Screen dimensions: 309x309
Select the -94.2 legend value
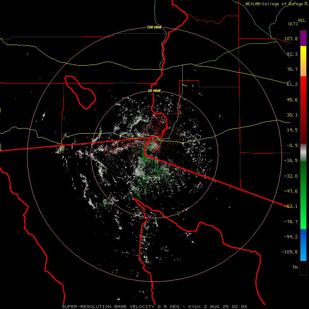[291, 237]
